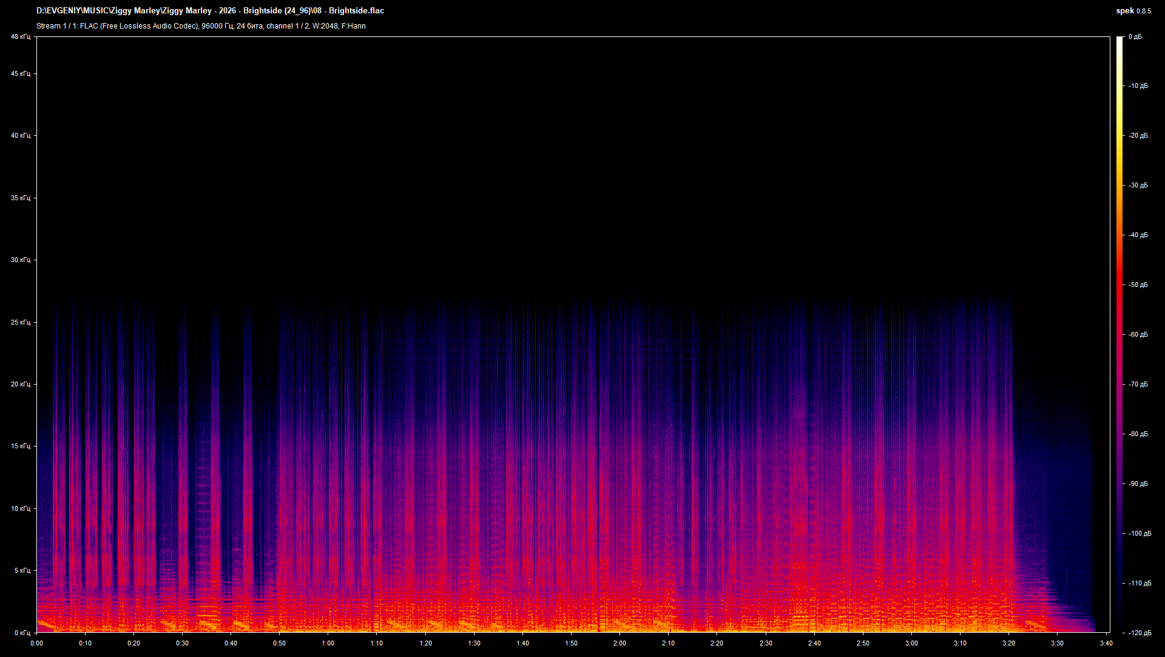
Task: Click the 10 кГц frequency axis label
Action: click(21, 509)
